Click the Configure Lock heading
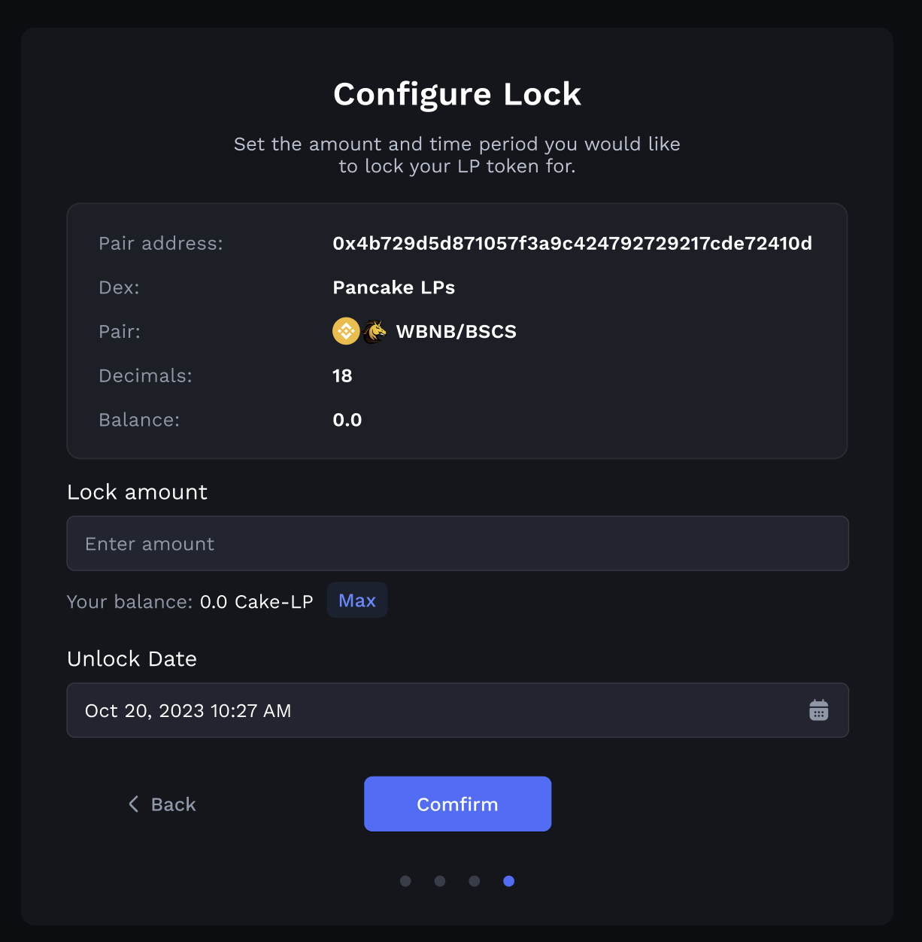922x942 pixels. [x=457, y=95]
